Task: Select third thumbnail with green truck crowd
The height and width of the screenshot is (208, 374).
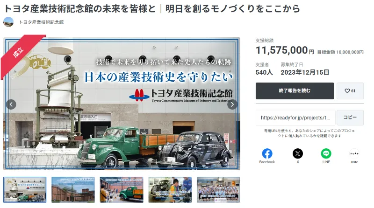Action: [x=122, y=190]
